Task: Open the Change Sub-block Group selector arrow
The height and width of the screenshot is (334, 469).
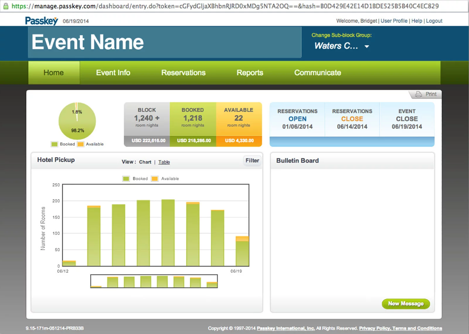Action: tap(367, 46)
